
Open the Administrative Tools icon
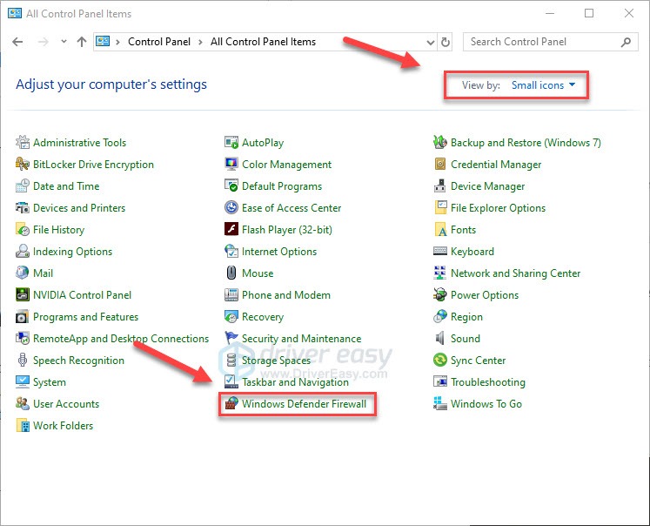tap(23, 142)
